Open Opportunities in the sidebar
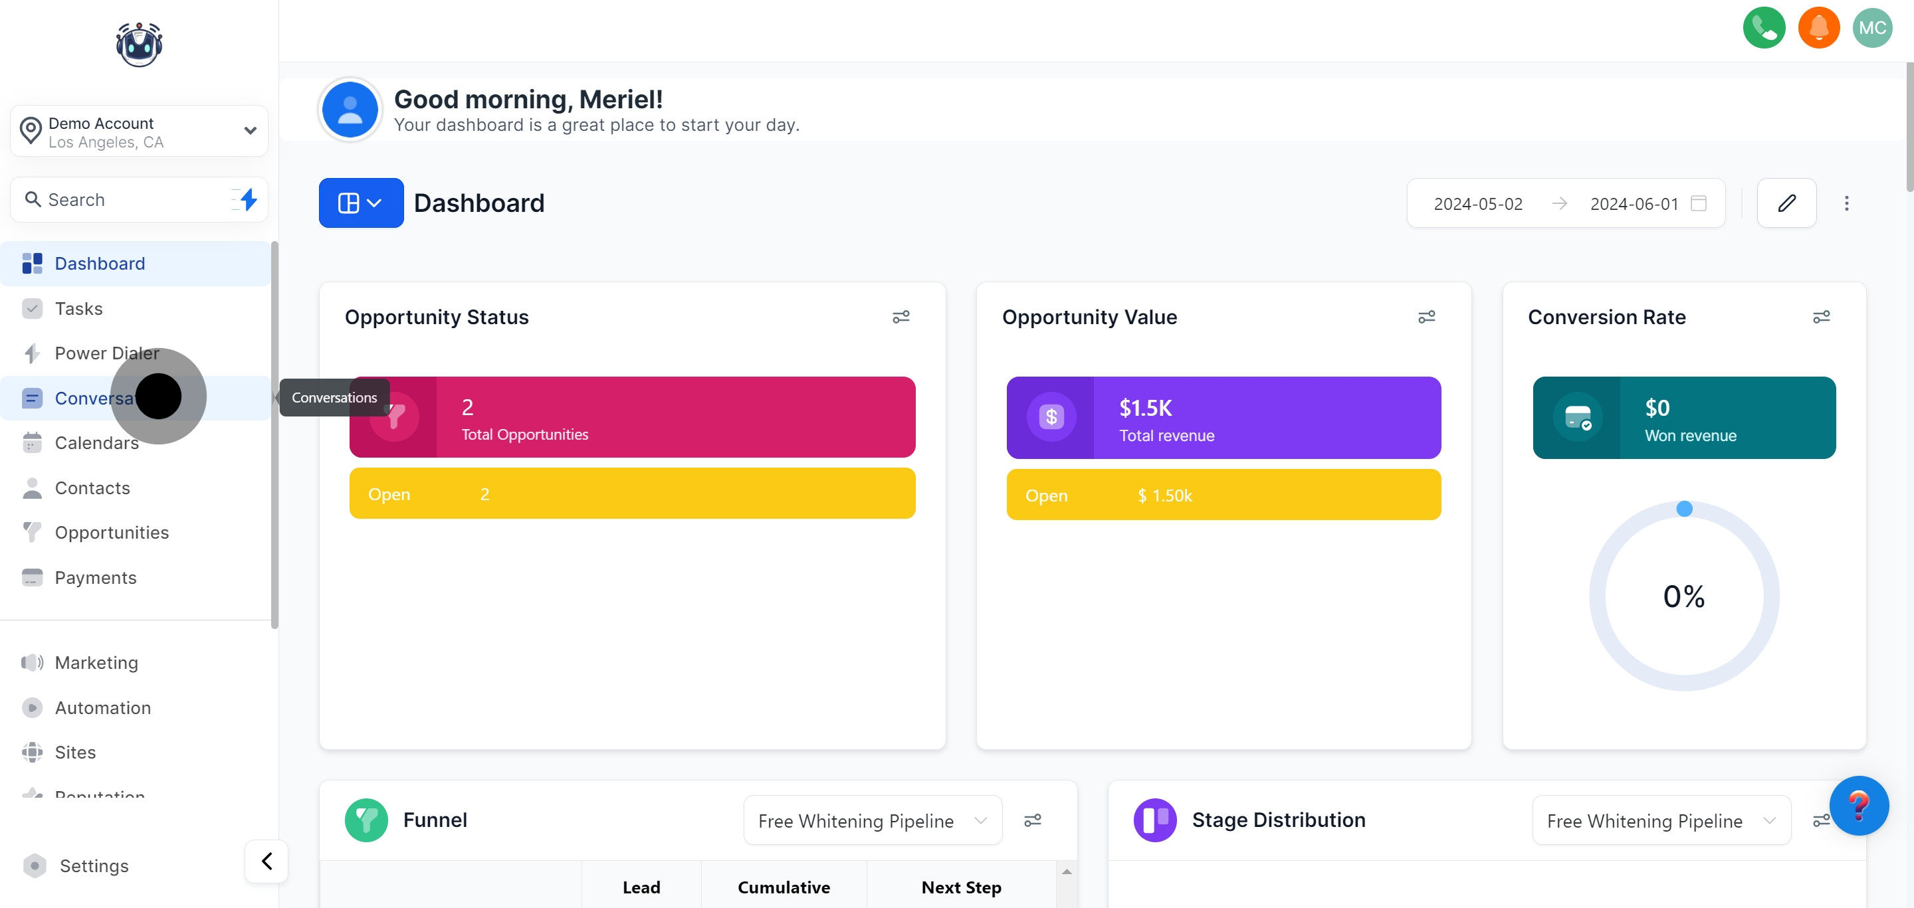1914x908 pixels. pos(112,532)
